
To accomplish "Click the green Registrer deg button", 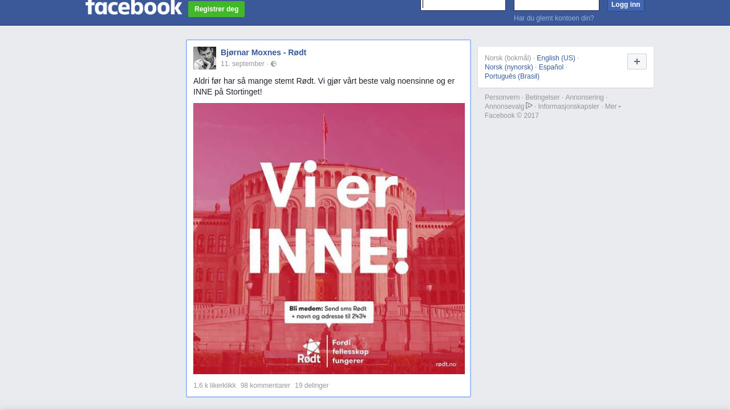I will [216, 9].
